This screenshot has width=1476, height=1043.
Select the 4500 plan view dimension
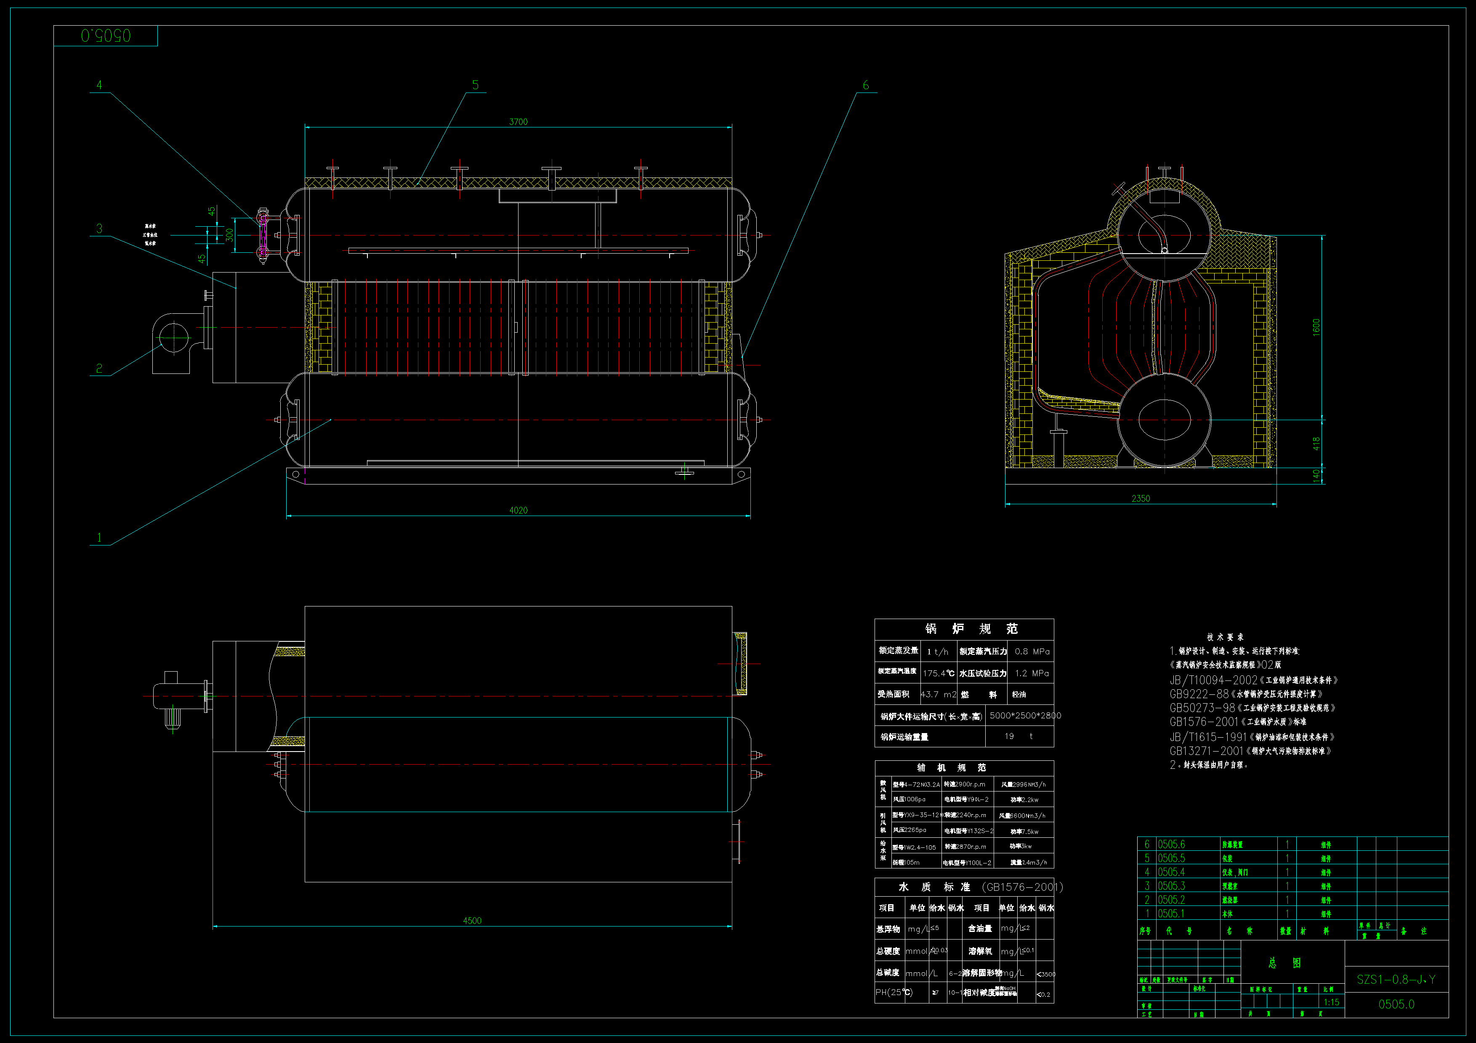tap(472, 920)
